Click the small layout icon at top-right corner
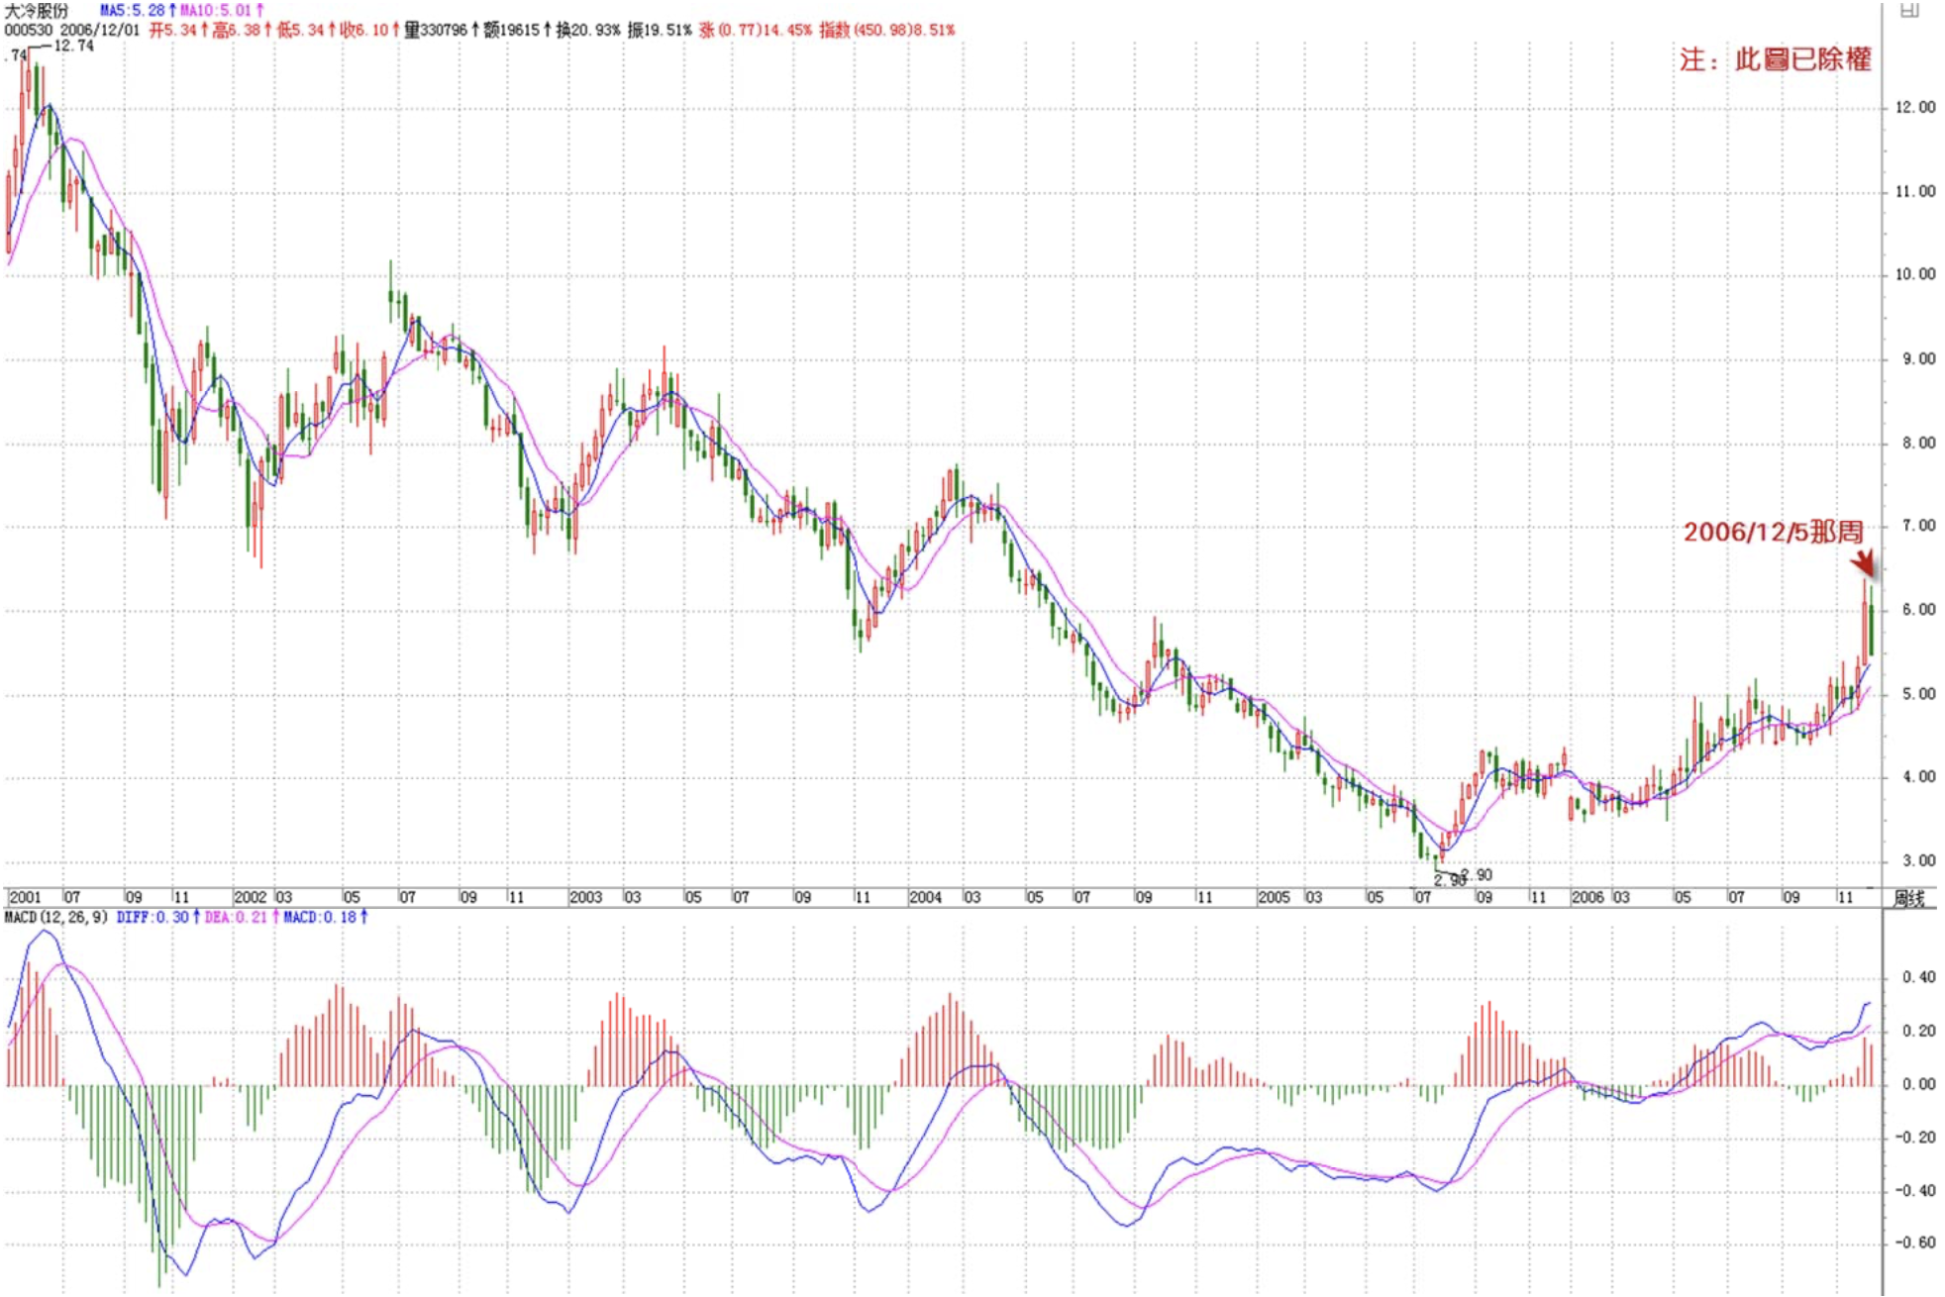The width and height of the screenshot is (1945, 1297). click(1908, 11)
